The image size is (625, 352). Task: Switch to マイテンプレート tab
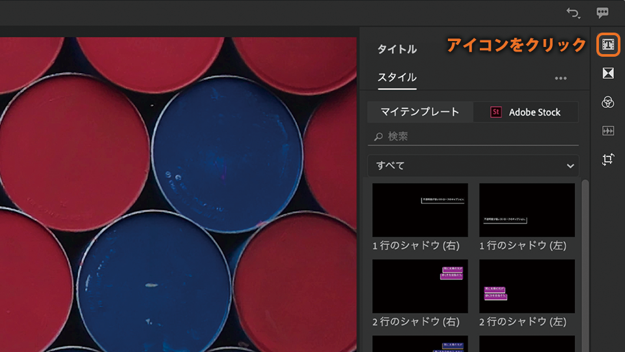pyautogui.click(x=420, y=111)
